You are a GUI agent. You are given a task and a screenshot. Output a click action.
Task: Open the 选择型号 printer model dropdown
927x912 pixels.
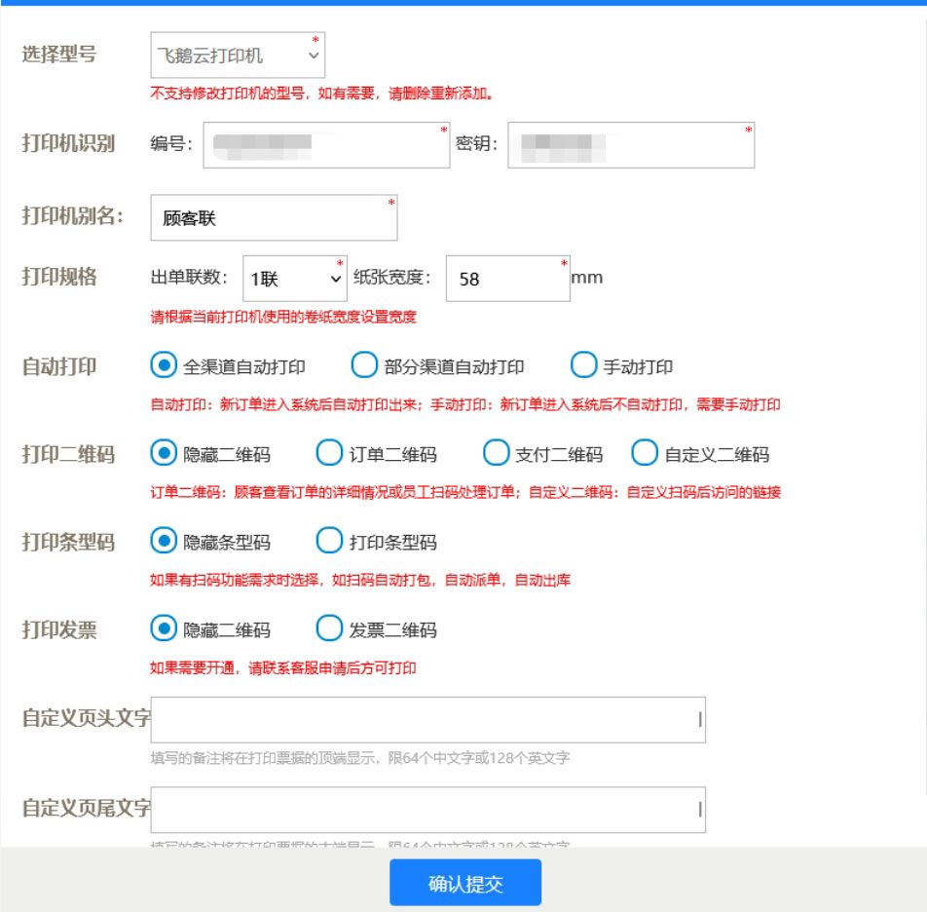238,57
